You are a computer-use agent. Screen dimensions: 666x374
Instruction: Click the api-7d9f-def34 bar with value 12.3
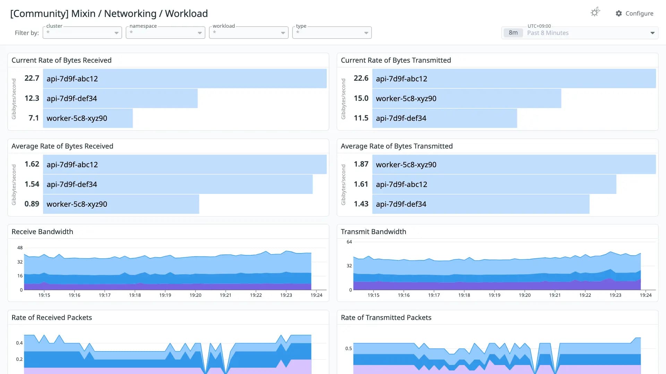[x=120, y=98]
